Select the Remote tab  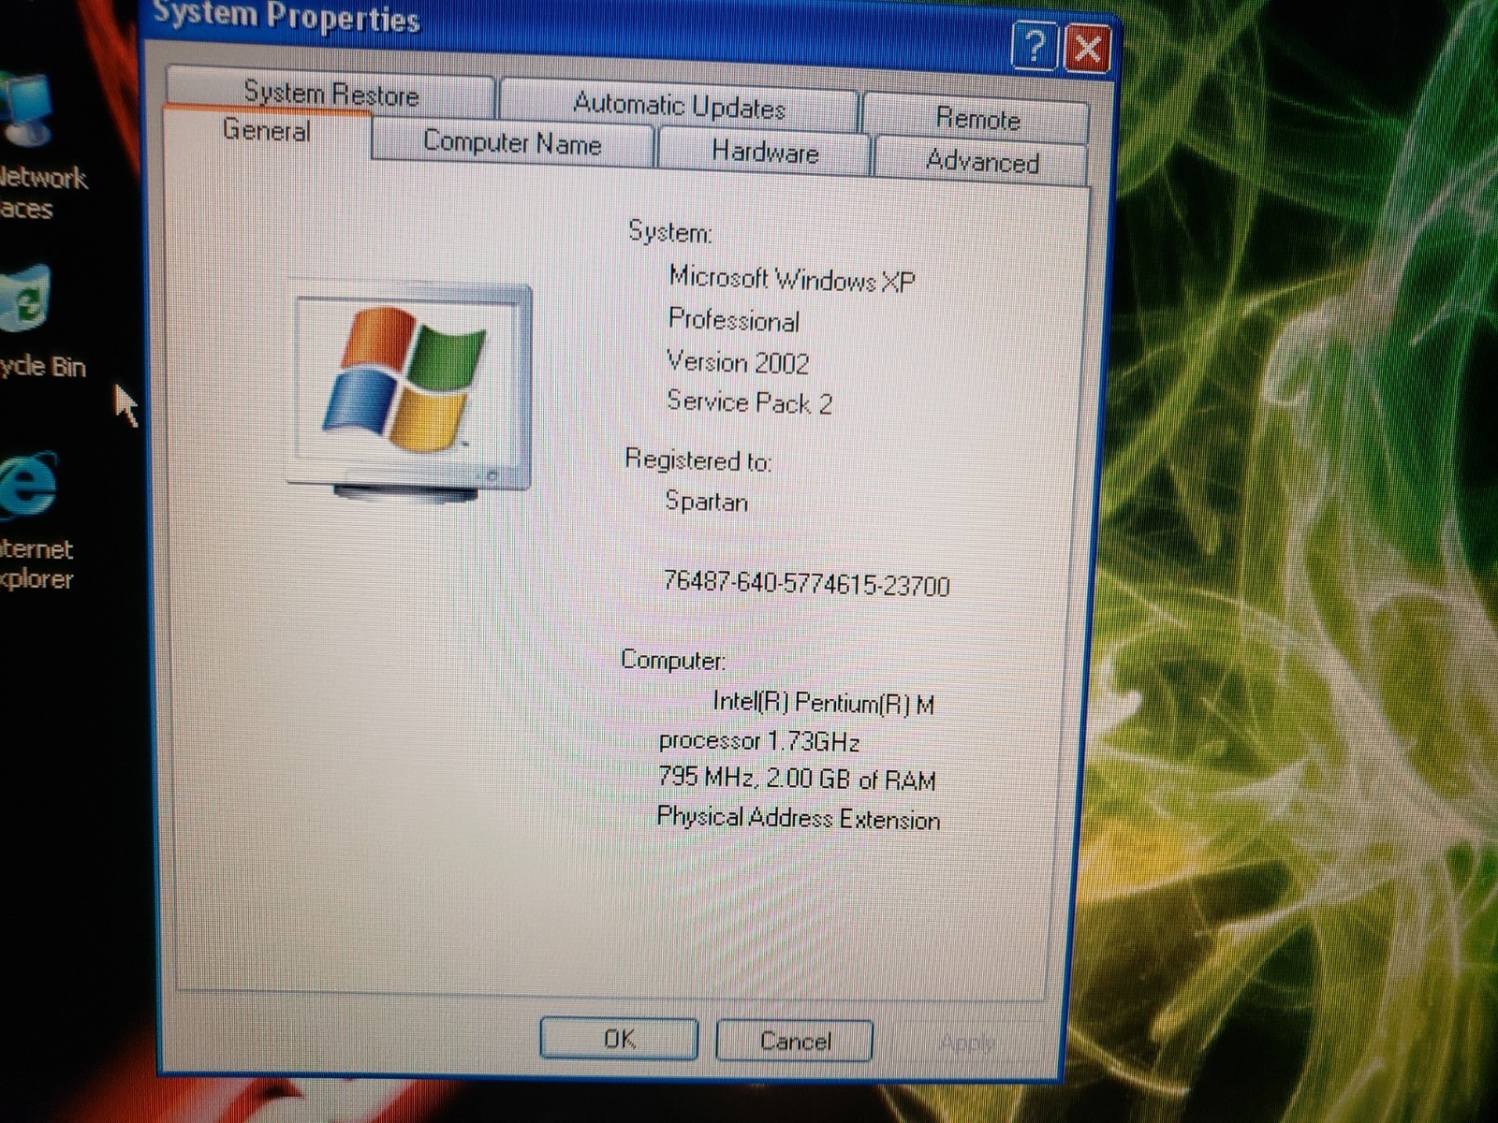[977, 119]
